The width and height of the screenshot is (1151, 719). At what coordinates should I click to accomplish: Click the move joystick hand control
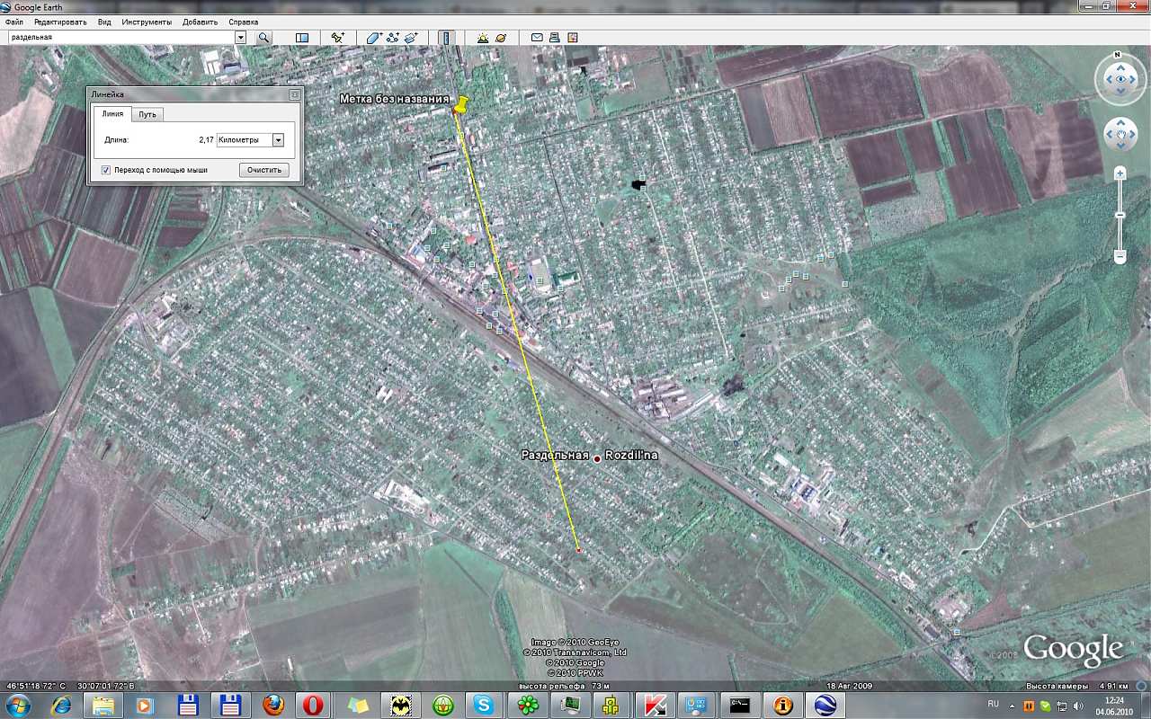point(1120,136)
